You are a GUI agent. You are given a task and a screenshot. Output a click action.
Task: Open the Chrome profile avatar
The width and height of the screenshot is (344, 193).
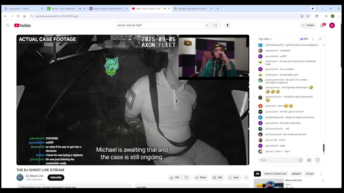point(333,16)
